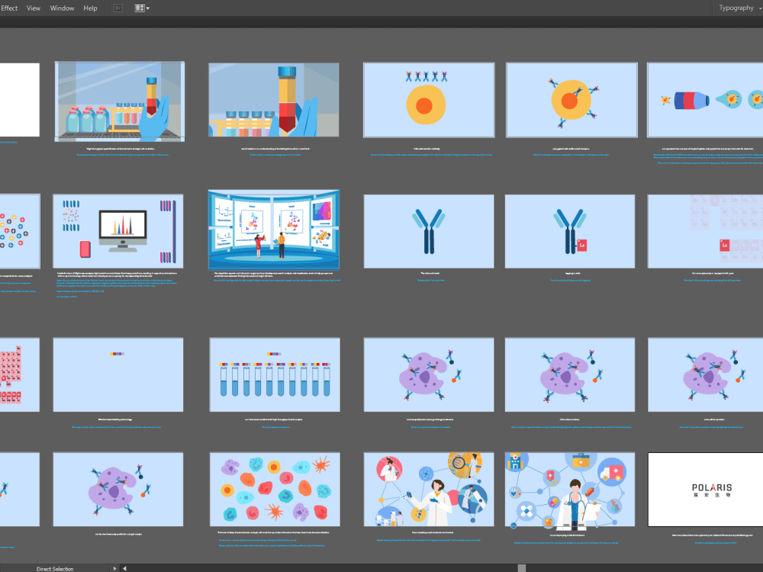Select blank white artboard at top left
763x572 pixels.
click(20, 100)
